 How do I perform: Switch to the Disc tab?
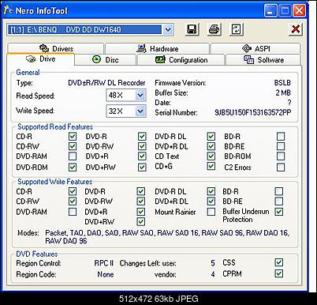pos(106,60)
